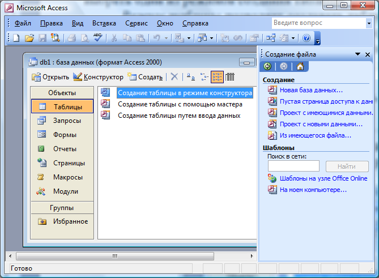The height and width of the screenshot is (278, 379).
Task: Click 'На моем компьютере...' link
Action: [313, 190]
